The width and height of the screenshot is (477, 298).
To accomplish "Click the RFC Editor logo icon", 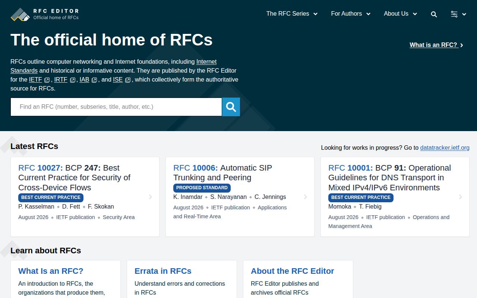I will 20,15.
